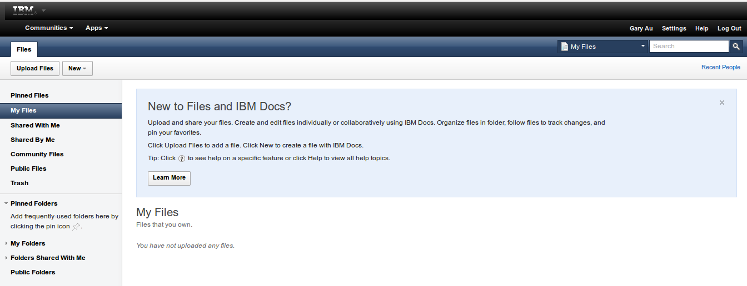Click the Upload Files button
Viewport: 747px width, 286px height.
(35, 68)
